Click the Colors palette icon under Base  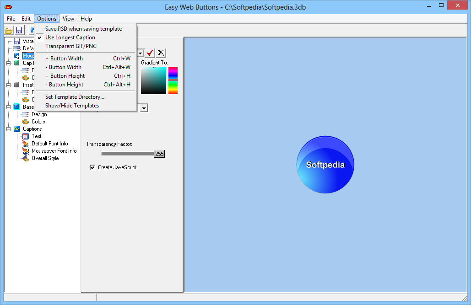point(26,122)
